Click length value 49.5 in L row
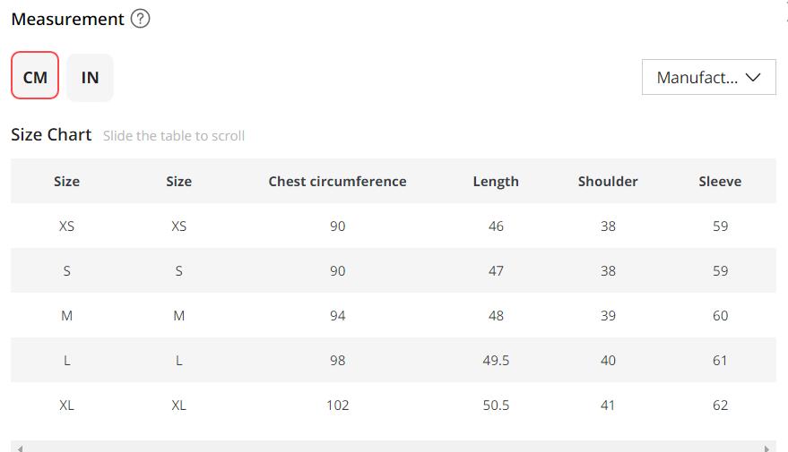 (x=496, y=361)
